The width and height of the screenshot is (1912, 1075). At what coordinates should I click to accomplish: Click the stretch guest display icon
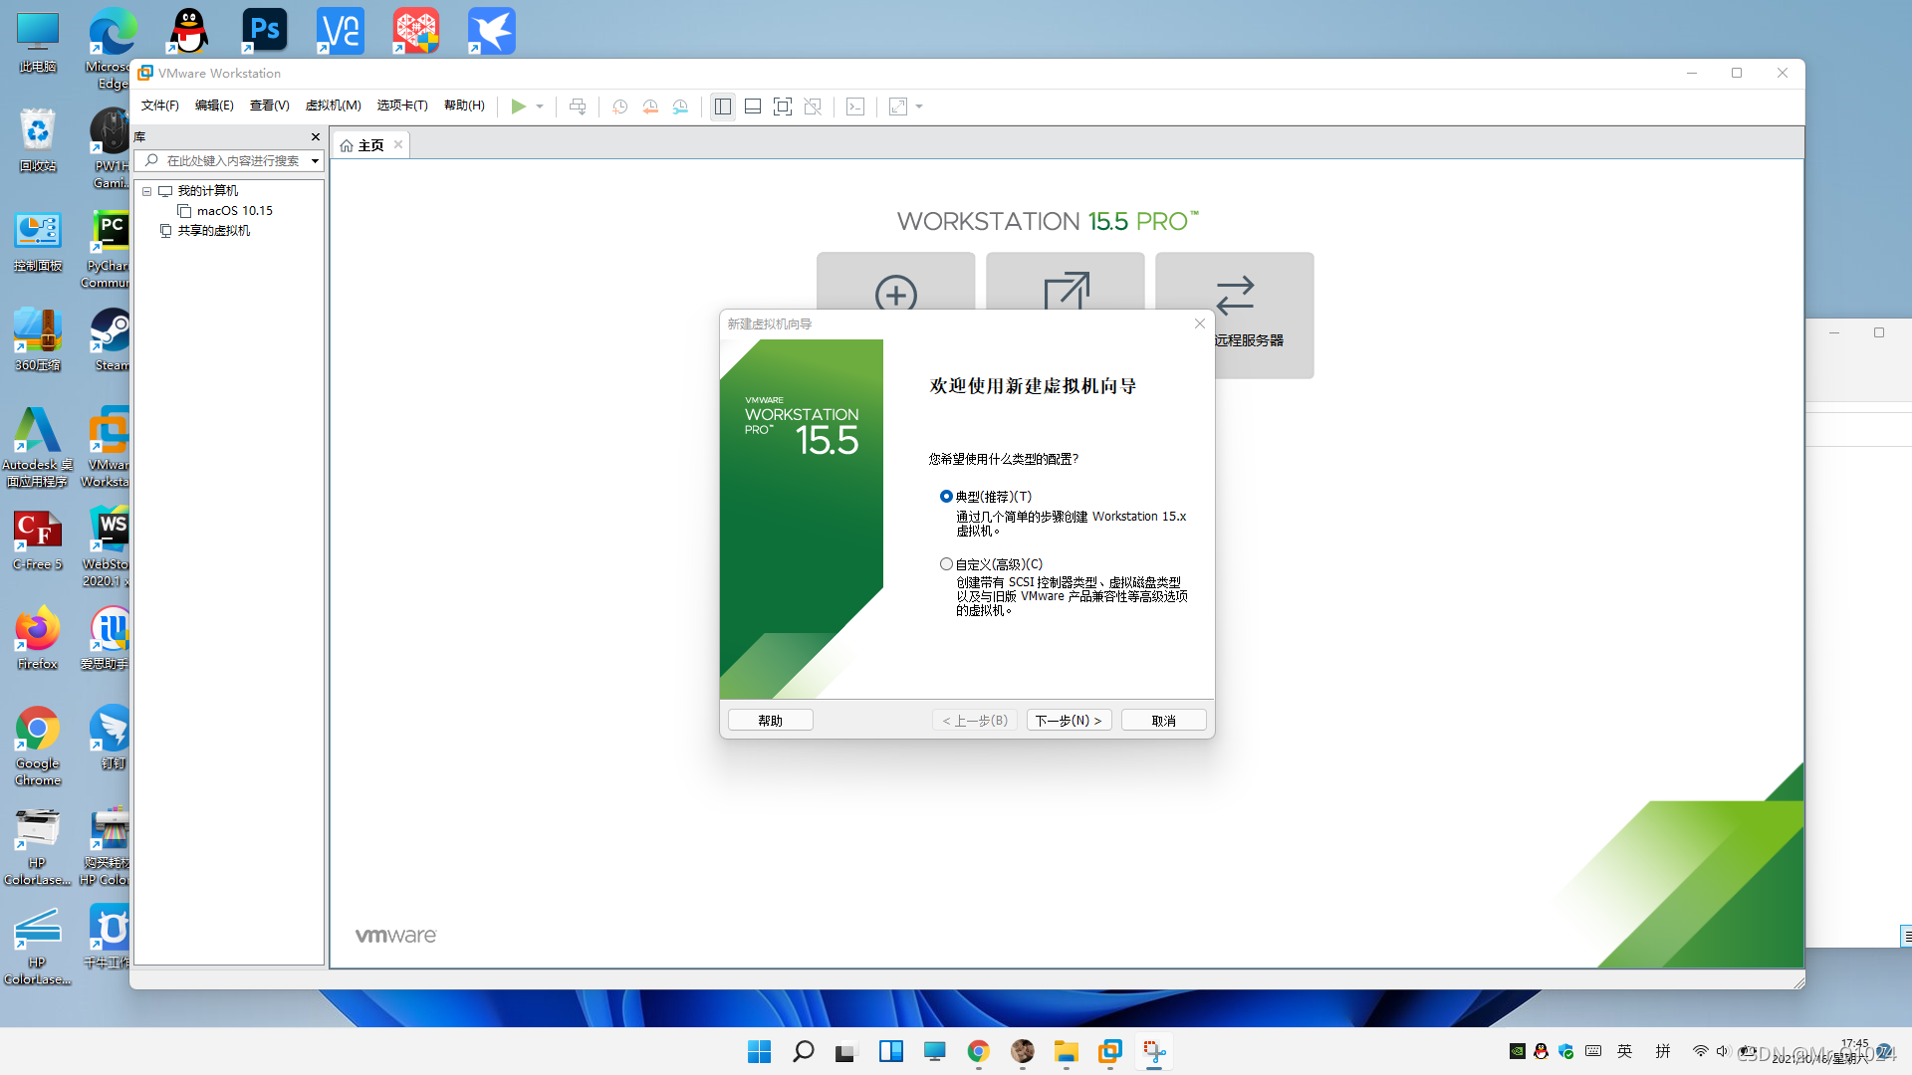[898, 107]
